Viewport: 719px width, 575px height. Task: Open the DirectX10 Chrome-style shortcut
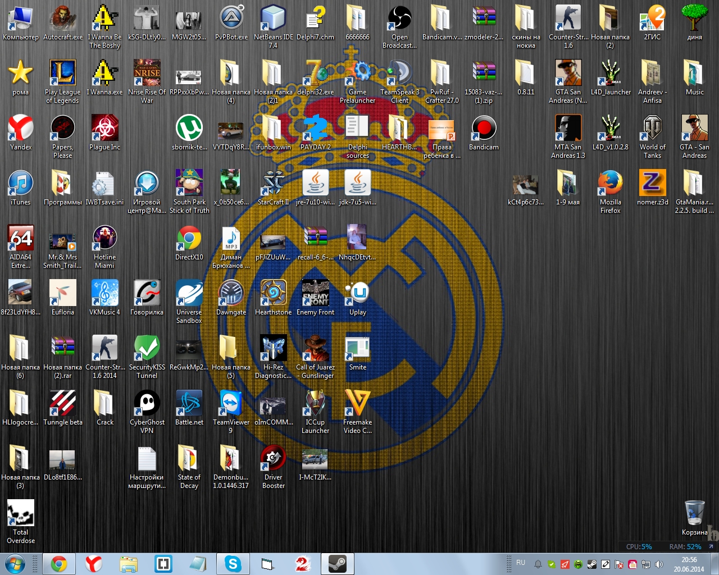[x=189, y=243]
